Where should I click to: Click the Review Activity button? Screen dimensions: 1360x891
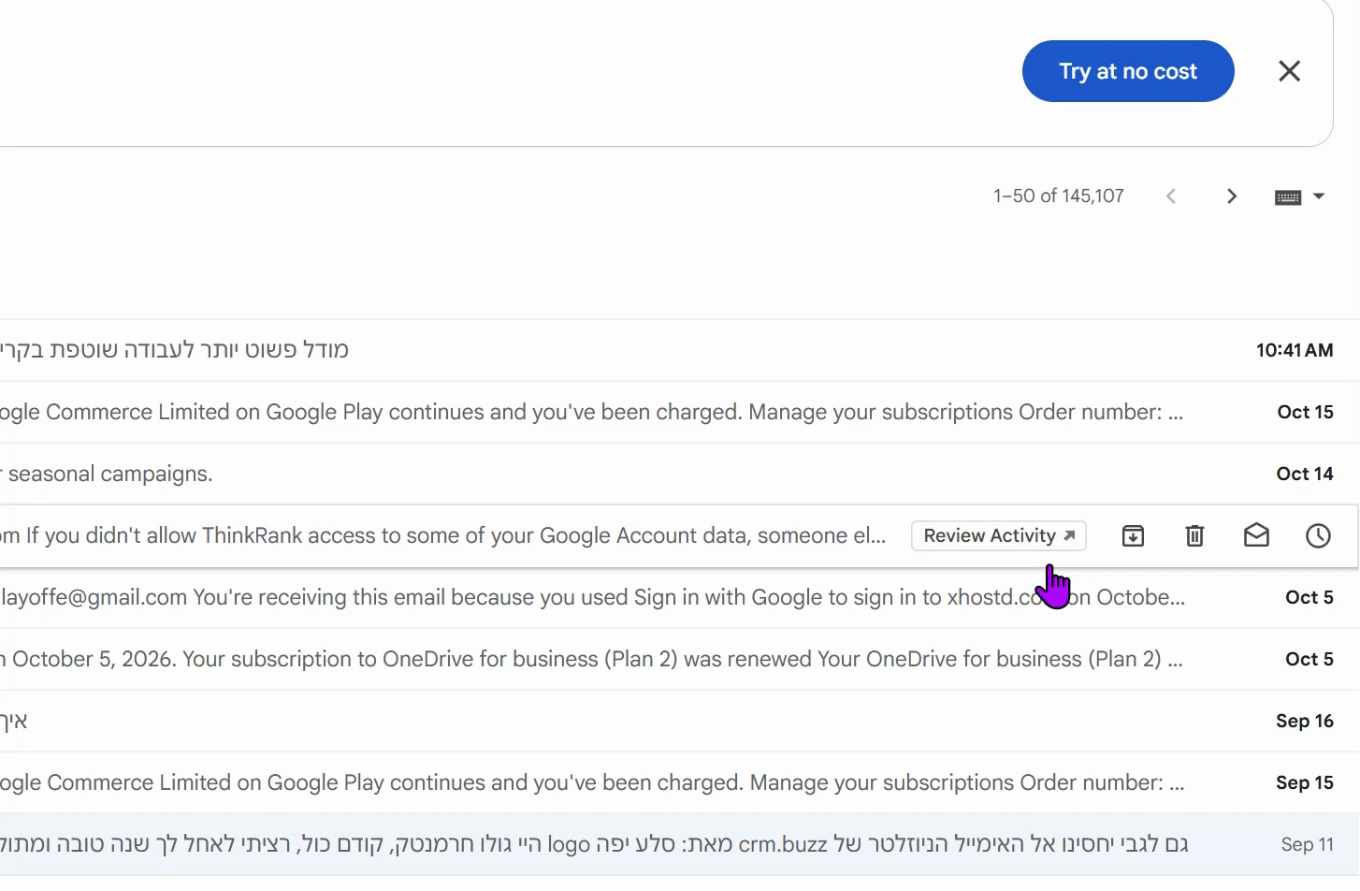click(999, 535)
